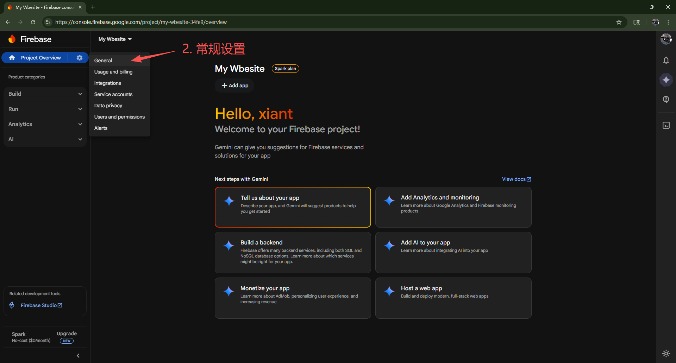Open Gemini in Firebase sparkle icon
The height and width of the screenshot is (363, 676).
(666, 80)
